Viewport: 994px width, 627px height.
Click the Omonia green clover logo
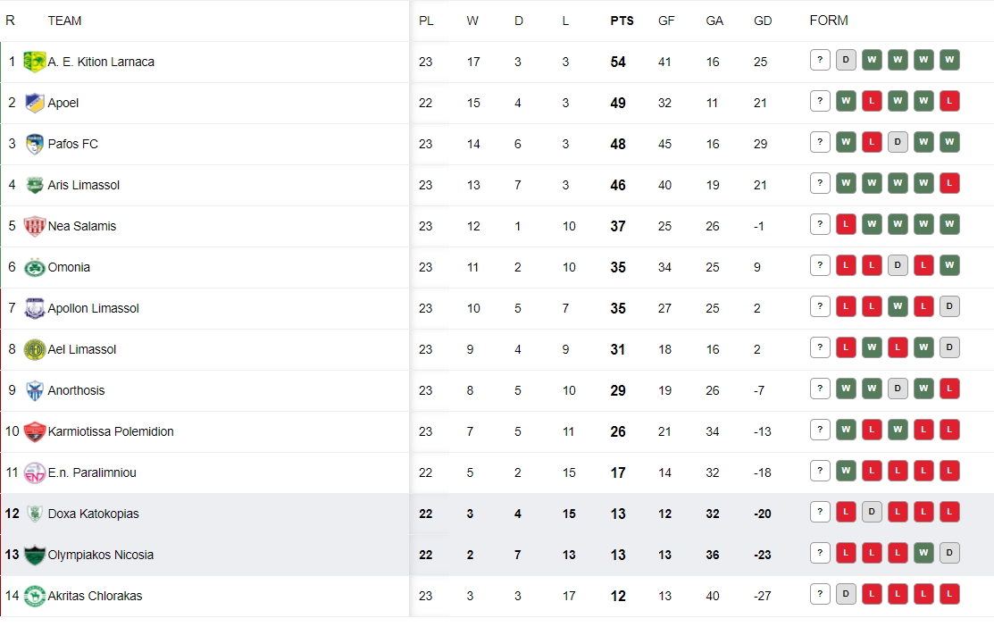tap(34, 267)
